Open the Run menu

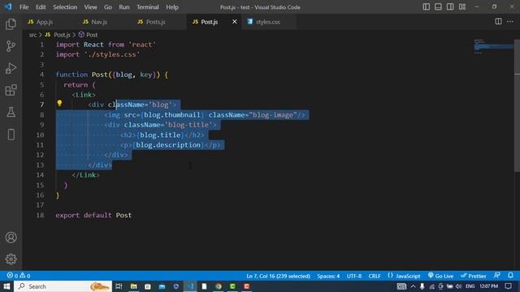124,7
